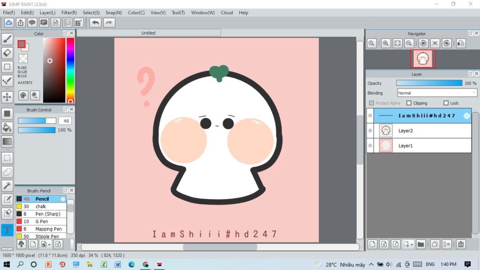This screenshot has height=270, width=480.
Task: Pick the Move tool with four arrows
Action: pos(7,97)
